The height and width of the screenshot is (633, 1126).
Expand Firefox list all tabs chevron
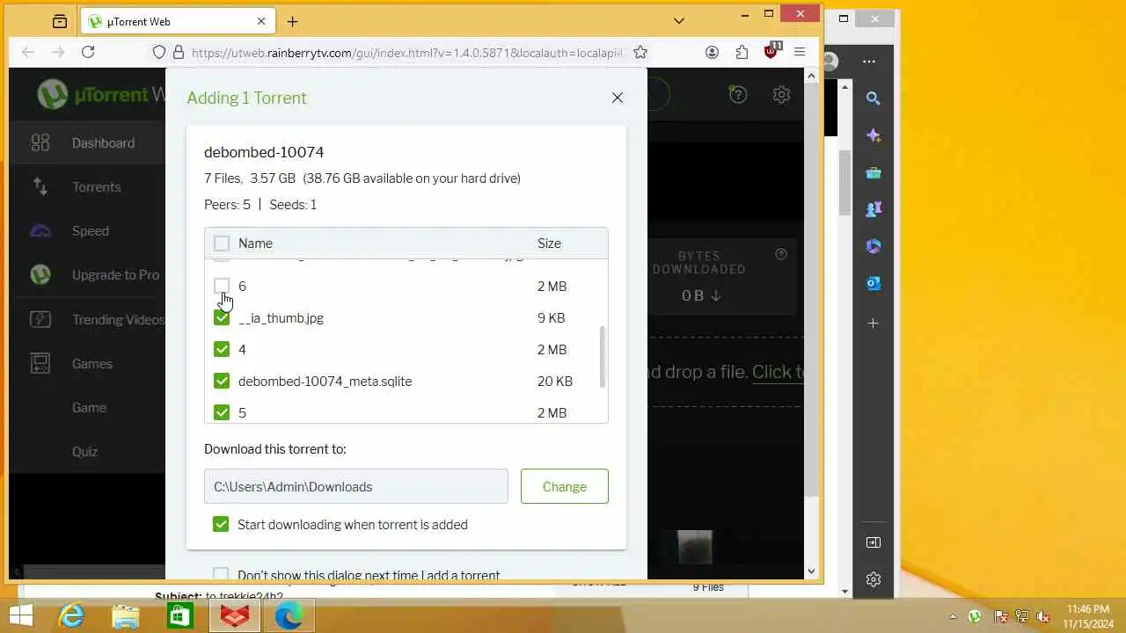[679, 20]
